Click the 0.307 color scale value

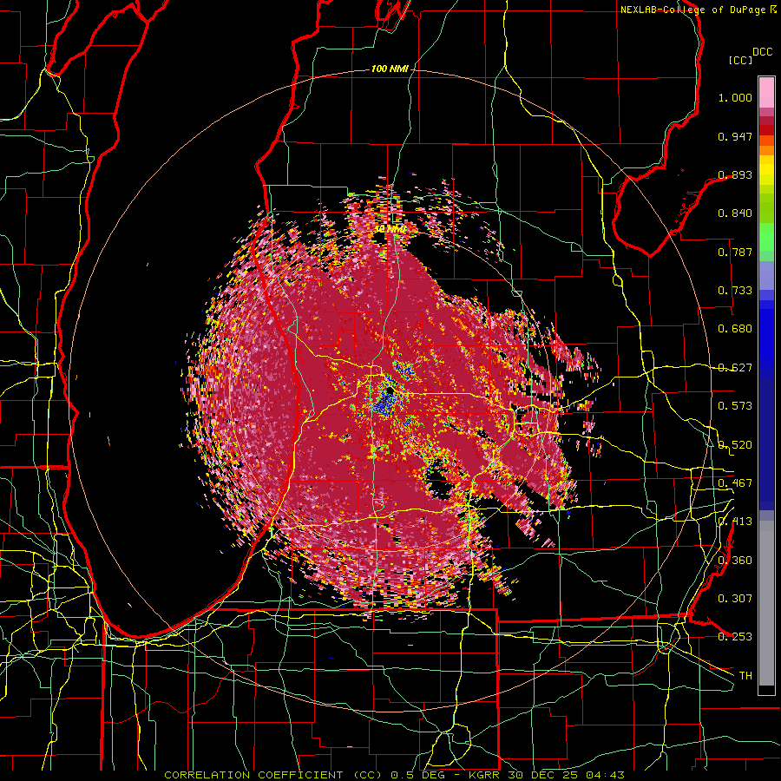click(735, 599)
